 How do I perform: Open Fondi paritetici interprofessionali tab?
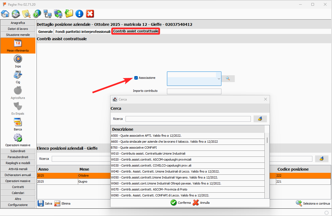(83, 32)
